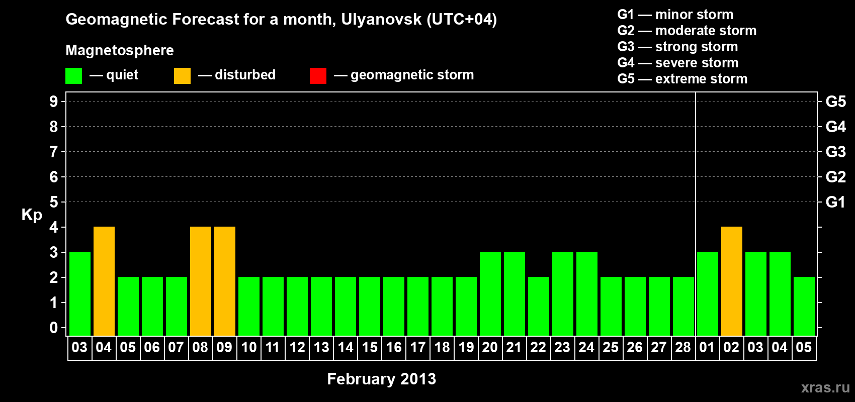855x402 pixels.
Task: Click the red geomagnetic storm legend swatch
Action: click(318, 76)
